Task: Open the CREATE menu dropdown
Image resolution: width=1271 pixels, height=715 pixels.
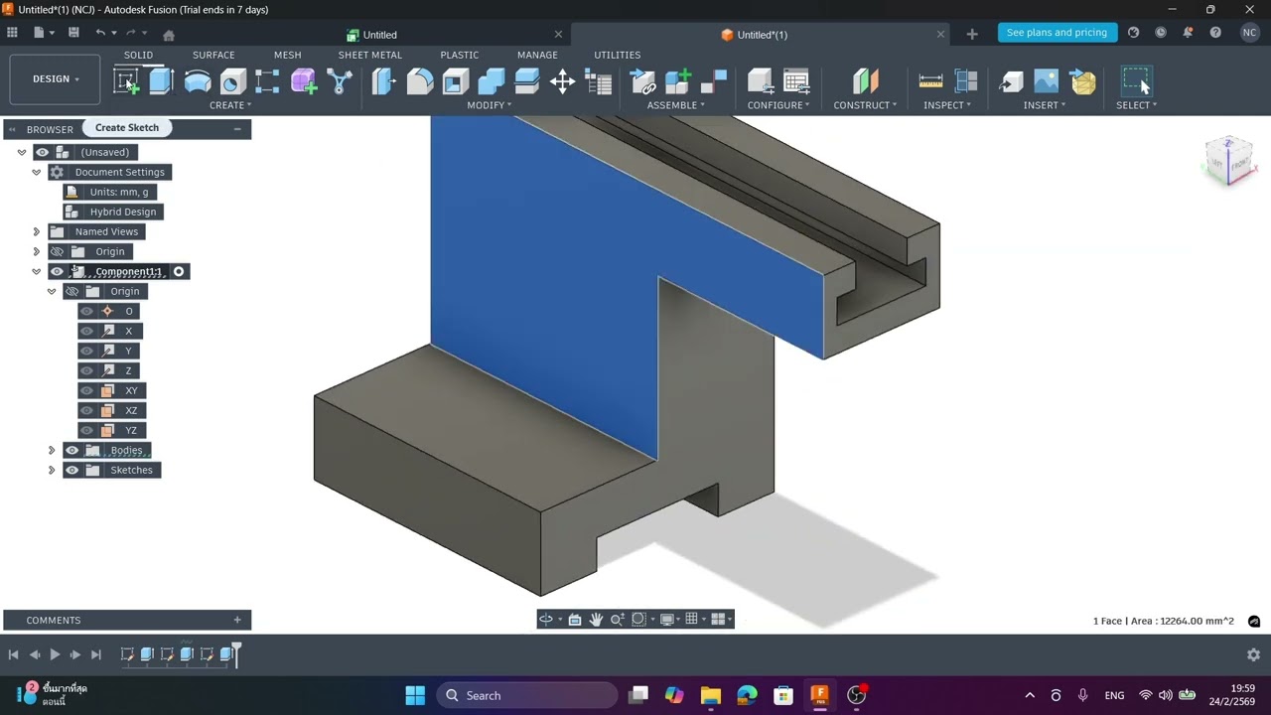Action: (x=230, y=105)
